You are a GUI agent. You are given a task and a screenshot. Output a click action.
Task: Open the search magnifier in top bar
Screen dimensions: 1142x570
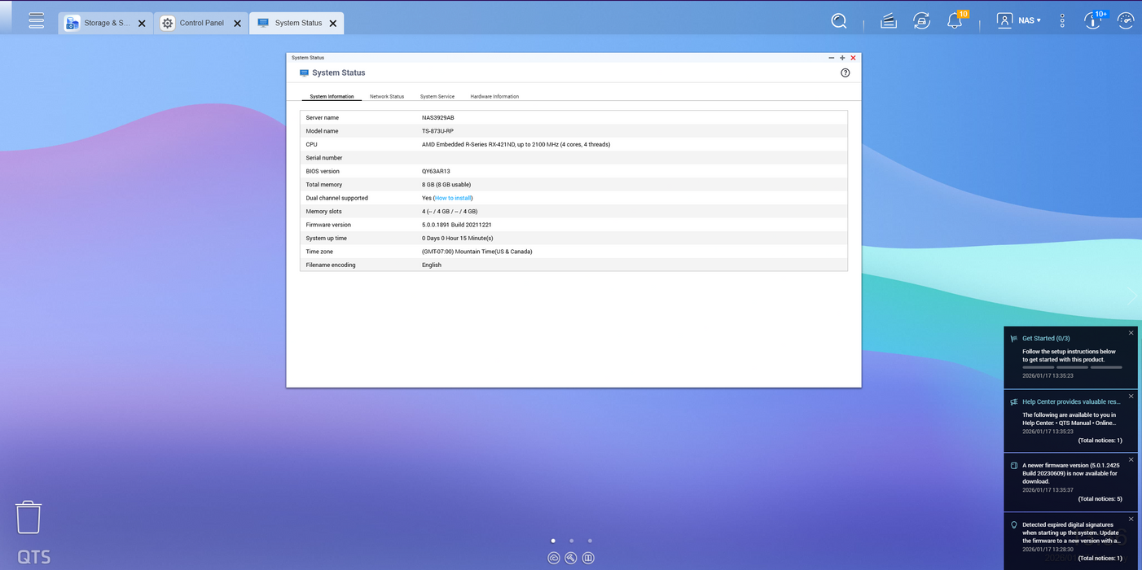[x=839, y=21]
